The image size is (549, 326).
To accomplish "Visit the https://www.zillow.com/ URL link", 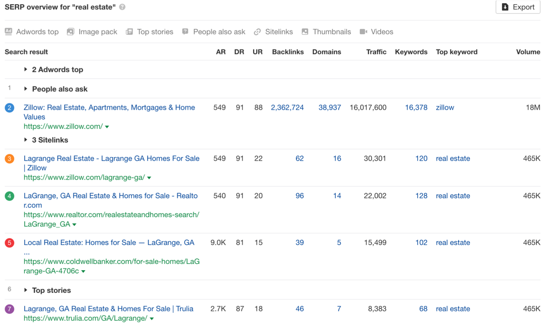I will tap(63, 126).
